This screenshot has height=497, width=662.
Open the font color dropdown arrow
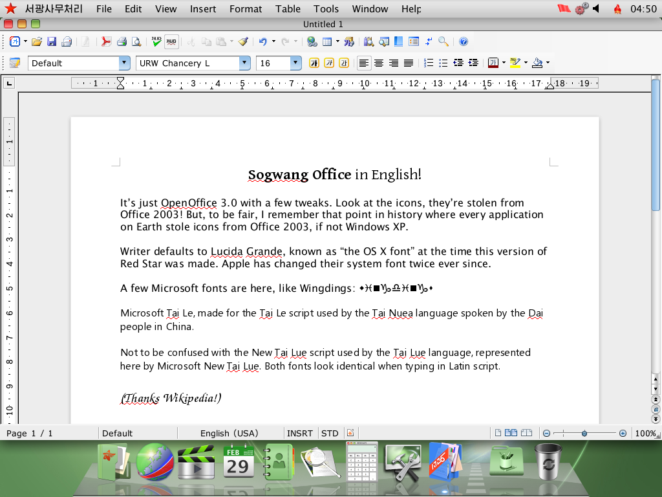(x=504, y=63)
